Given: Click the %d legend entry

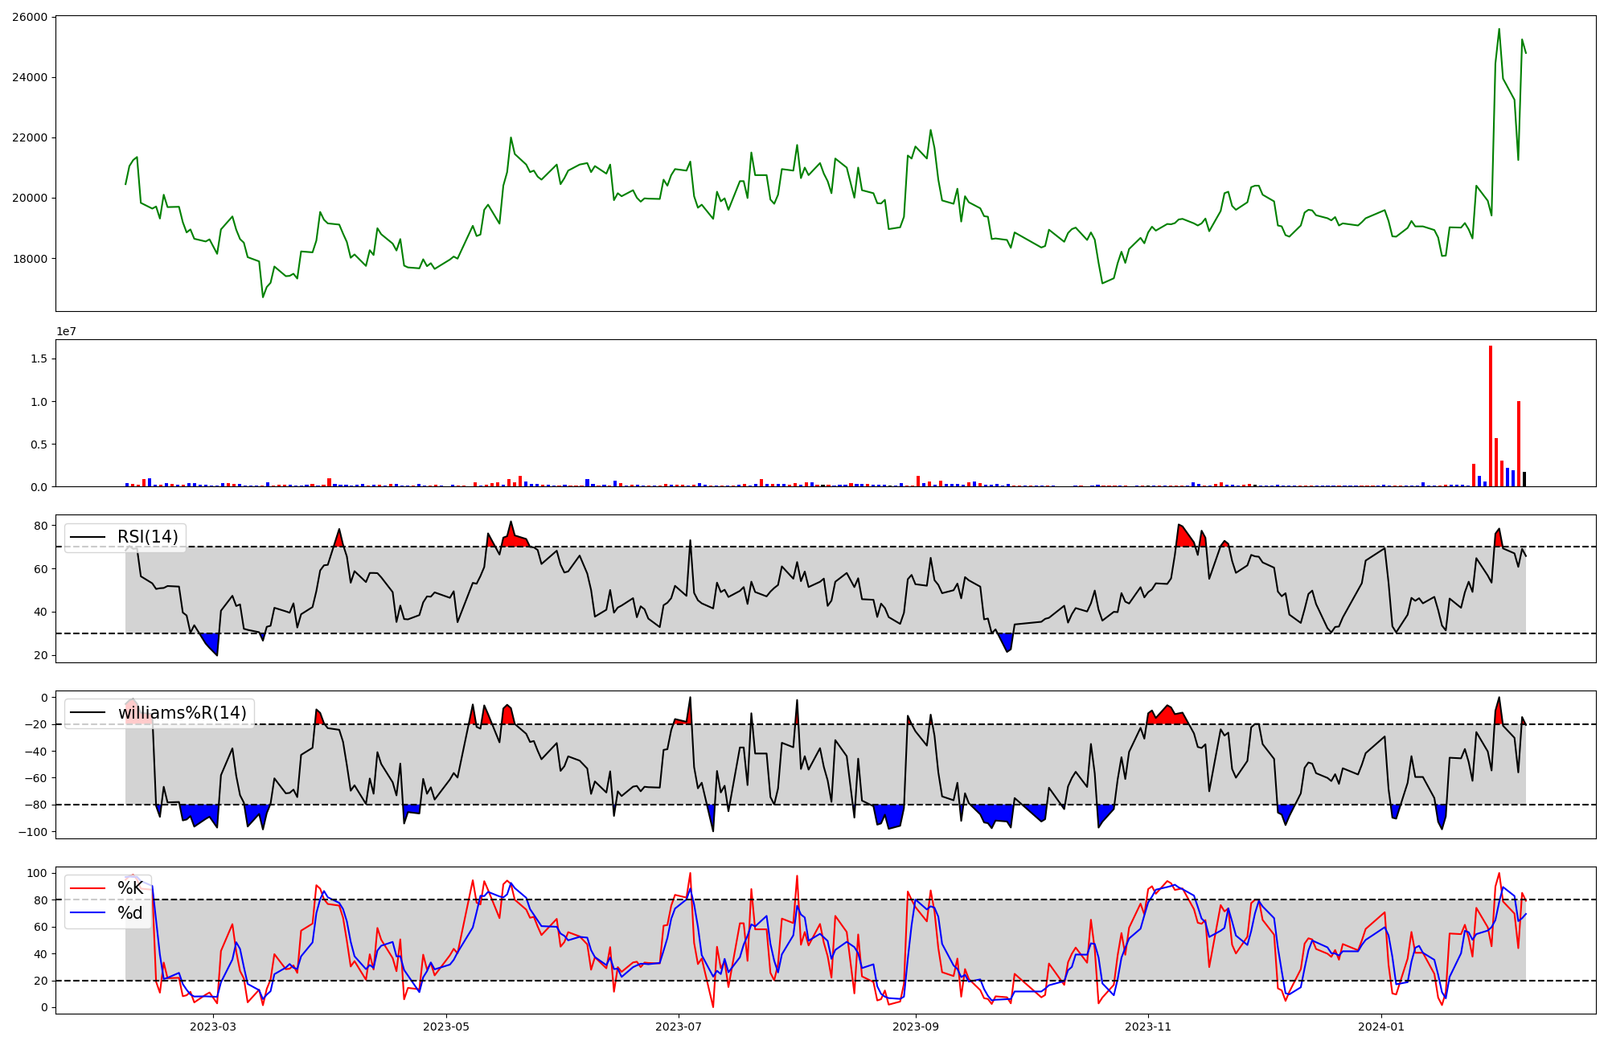Looking at the screenshot, I should [x=130, y=913].
